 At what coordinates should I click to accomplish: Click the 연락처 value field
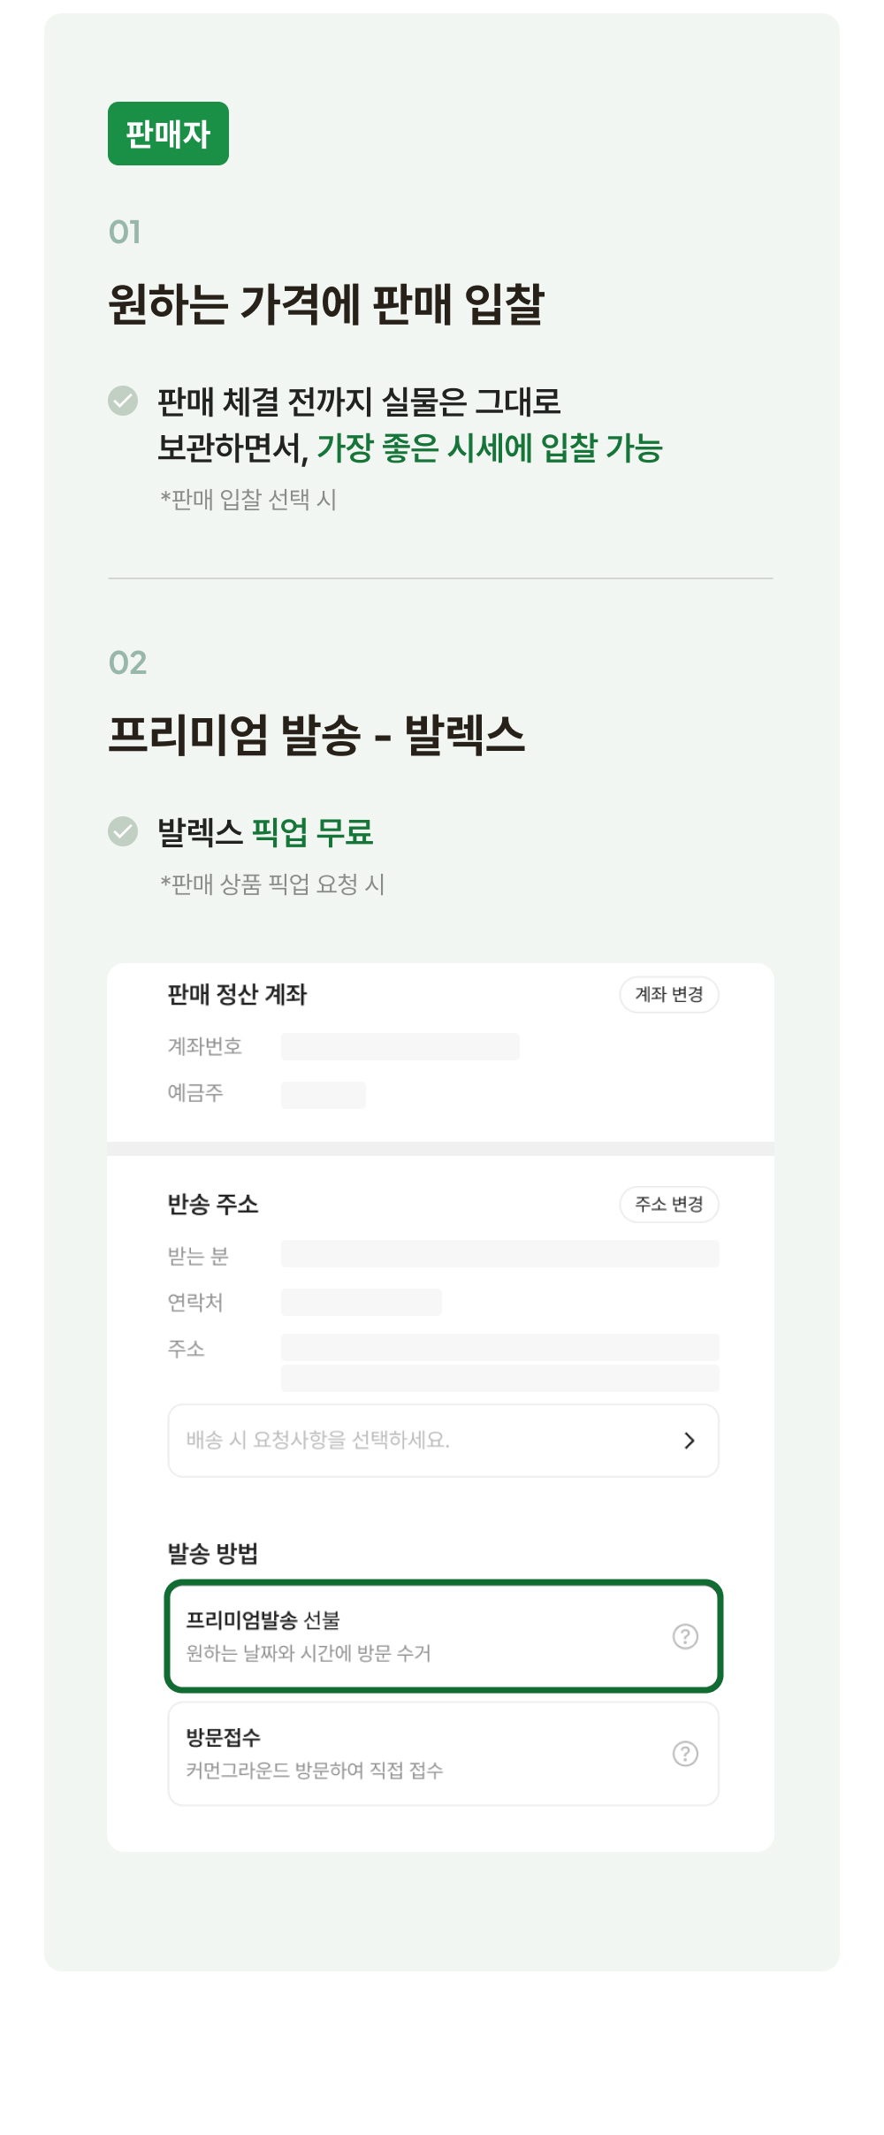361,1302
